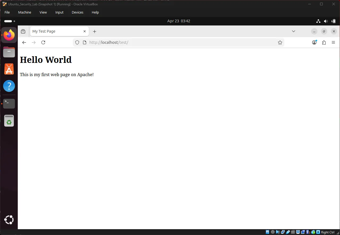Open the Devices menu
The image size is (340, 235).
(x=77, y=12)
